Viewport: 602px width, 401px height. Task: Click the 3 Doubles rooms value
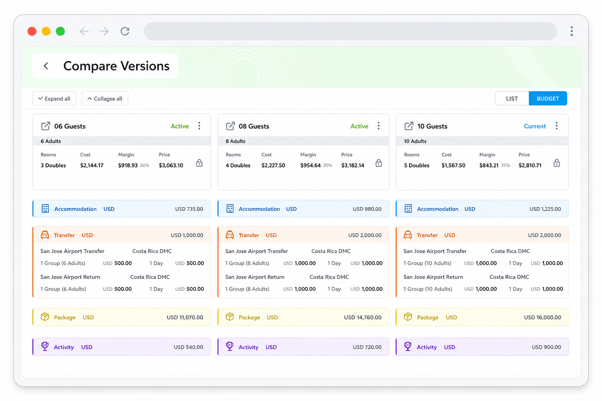pyautogui.click(x=53, y=165)
